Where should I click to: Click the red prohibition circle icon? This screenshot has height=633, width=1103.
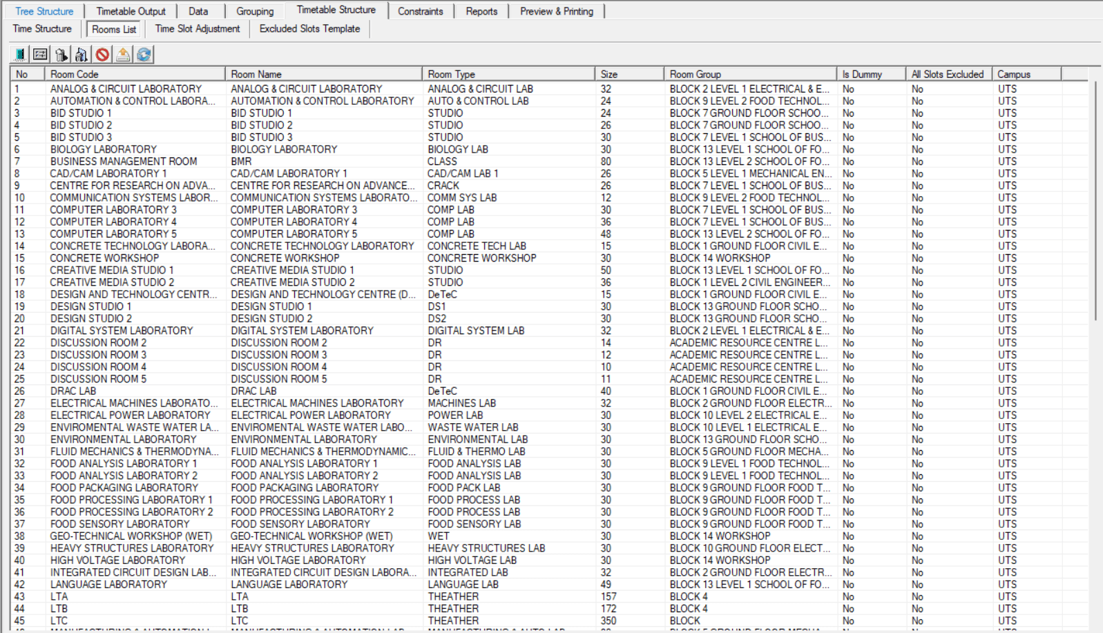[x=102, y=55]
